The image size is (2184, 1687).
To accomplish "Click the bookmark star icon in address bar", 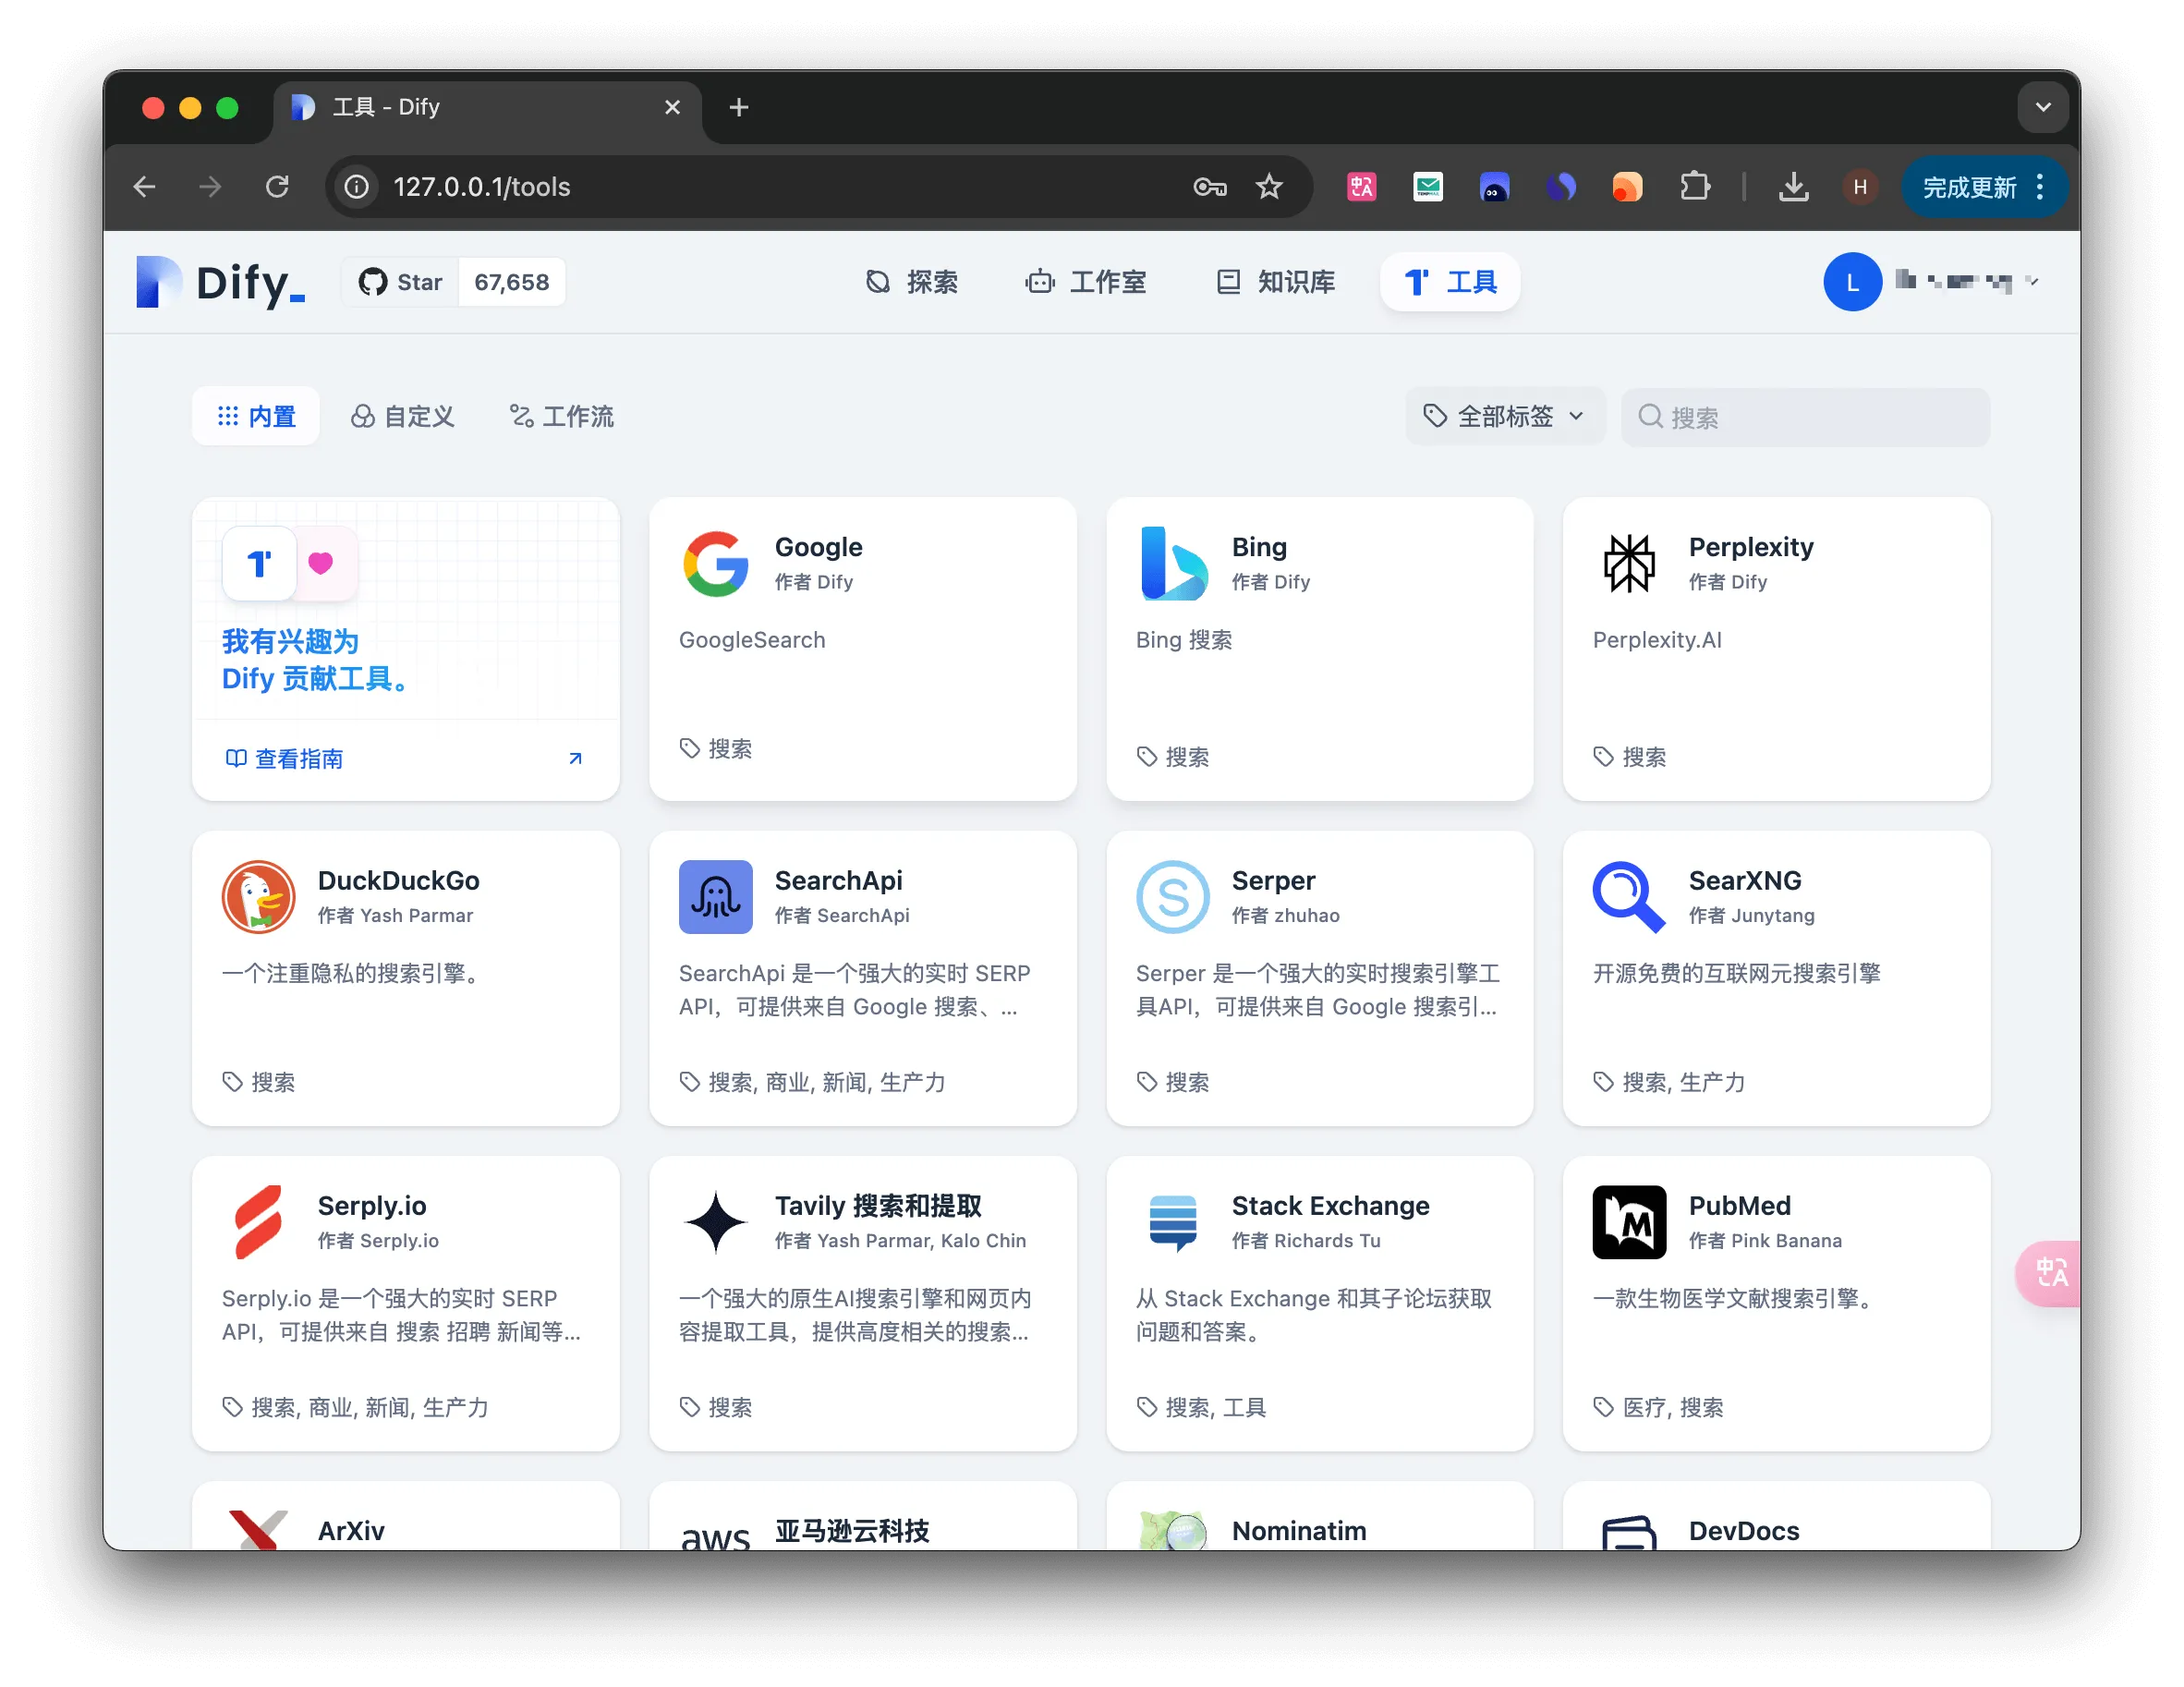I will (x=1269, y=187).
